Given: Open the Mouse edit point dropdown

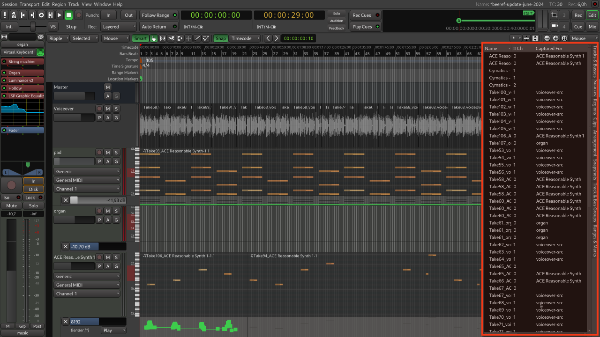Looking at the screenshot, I should [116, 38].
